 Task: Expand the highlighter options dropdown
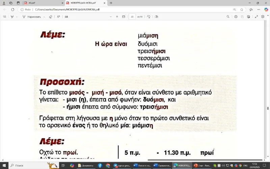click(x=17, y=17)
